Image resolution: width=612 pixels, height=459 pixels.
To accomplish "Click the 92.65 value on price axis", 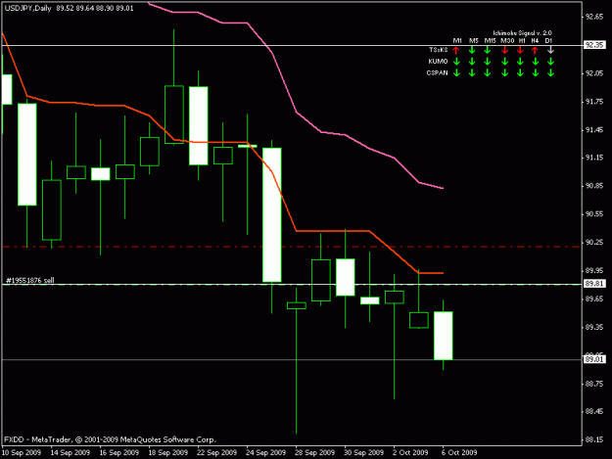I will tap(594, 17).
